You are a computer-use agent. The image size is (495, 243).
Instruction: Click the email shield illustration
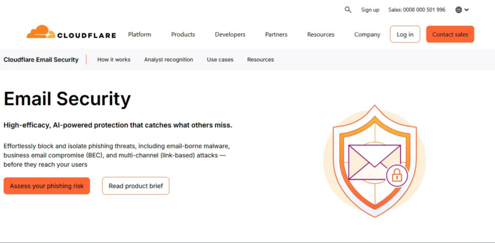coord(374,160)
